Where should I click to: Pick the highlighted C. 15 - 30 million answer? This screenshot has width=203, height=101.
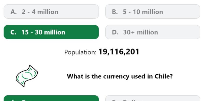51,32
